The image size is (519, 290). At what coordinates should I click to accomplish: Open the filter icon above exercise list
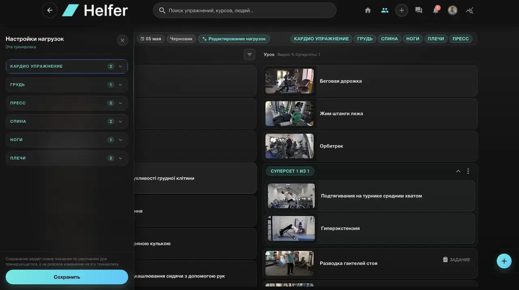pos(250,54)
